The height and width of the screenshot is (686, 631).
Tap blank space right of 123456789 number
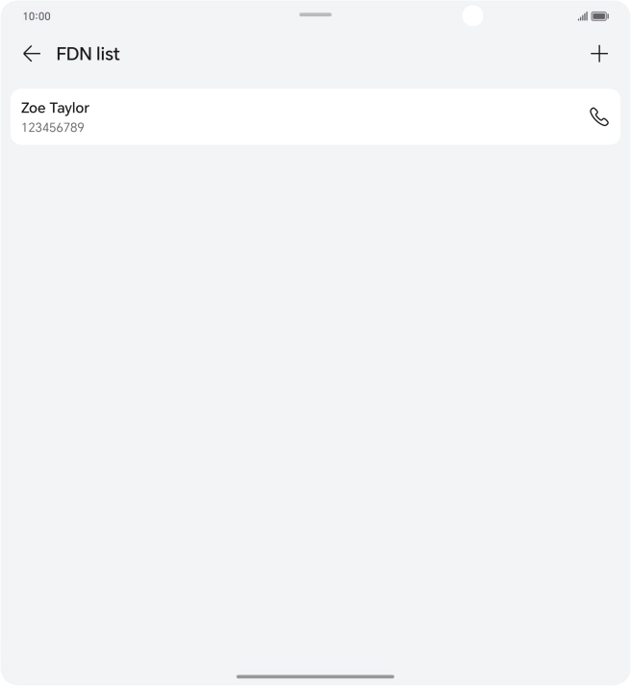tap(337, 128)
